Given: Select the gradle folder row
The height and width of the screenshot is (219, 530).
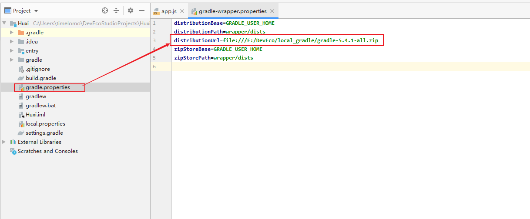Looking at the screenshot, I should point(75,60).
